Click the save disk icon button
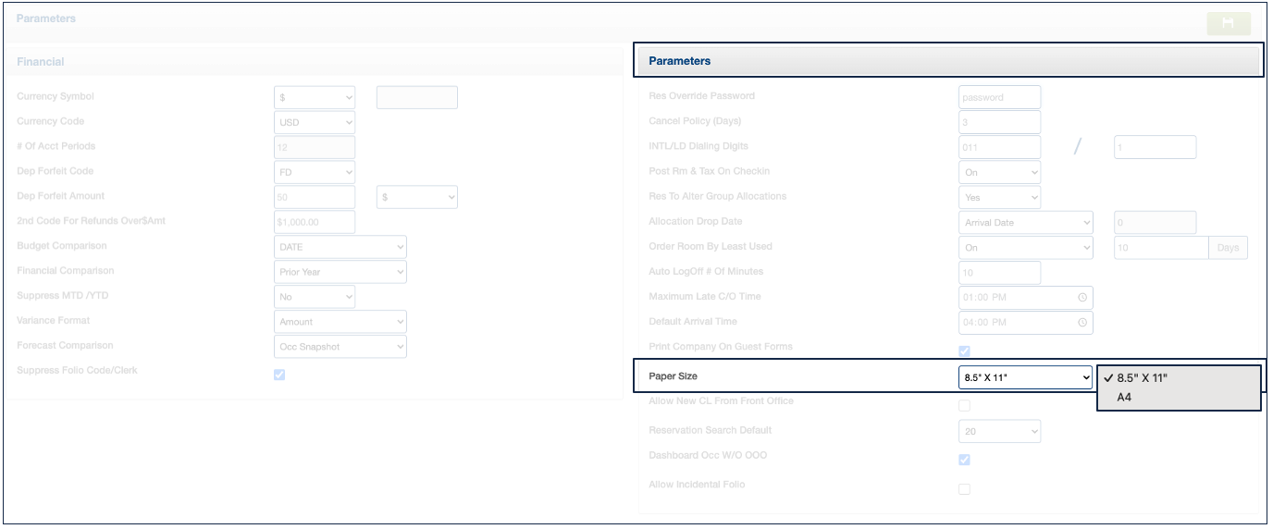This screenshot has width=1273, height=529. tap(1228, 23)
